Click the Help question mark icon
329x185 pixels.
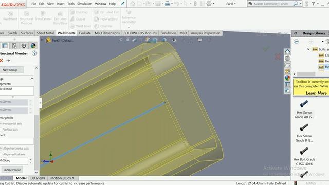(x=313, y=4)
